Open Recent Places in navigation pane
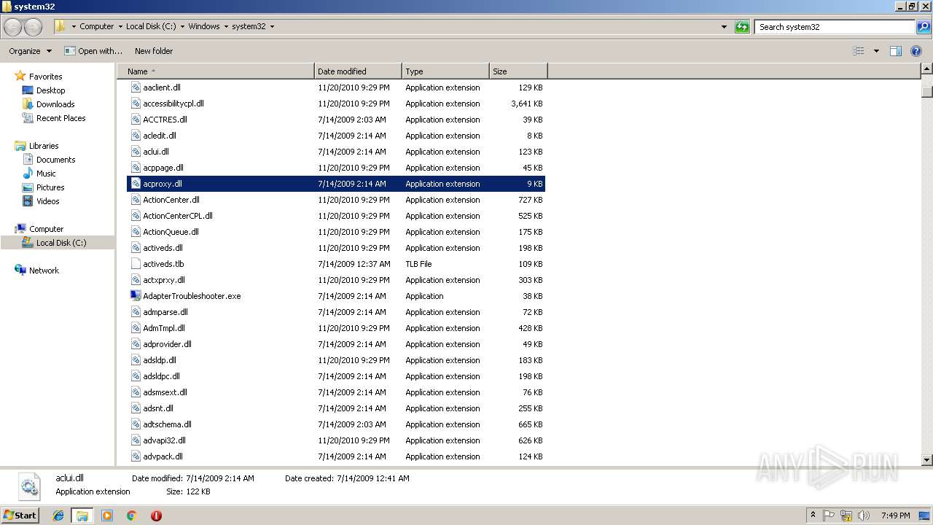The height and width of the screenshot is (525, 933). (60, 118)
